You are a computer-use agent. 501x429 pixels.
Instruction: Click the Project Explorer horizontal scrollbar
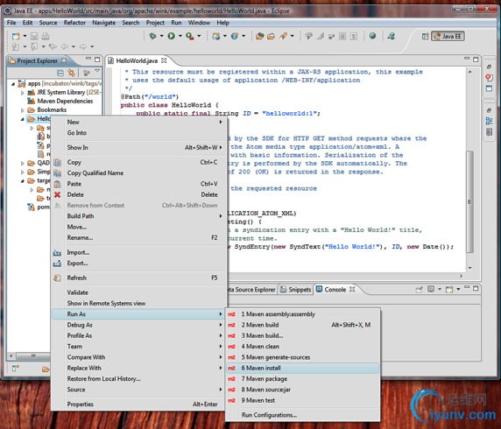tap(33, 355)
